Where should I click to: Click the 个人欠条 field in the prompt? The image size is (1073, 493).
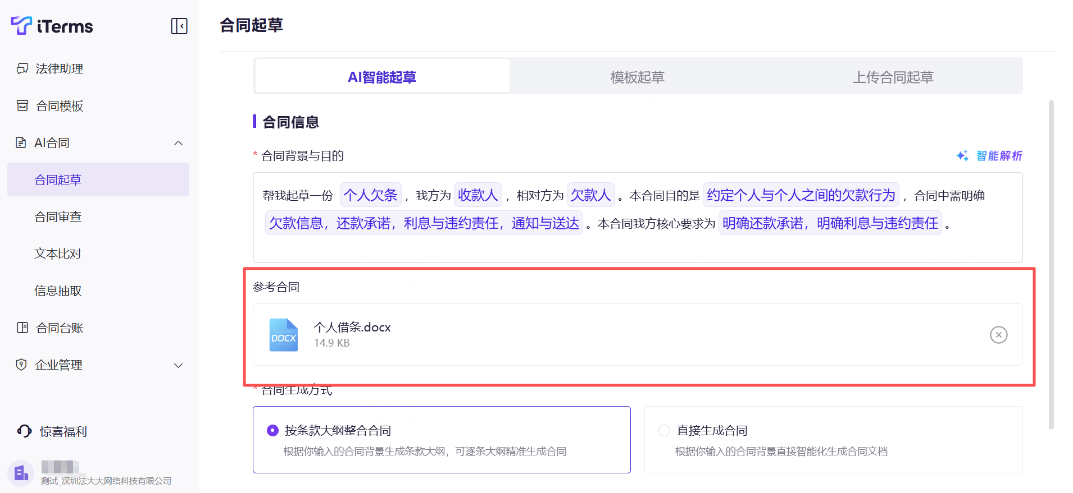(x=370, y=195)
